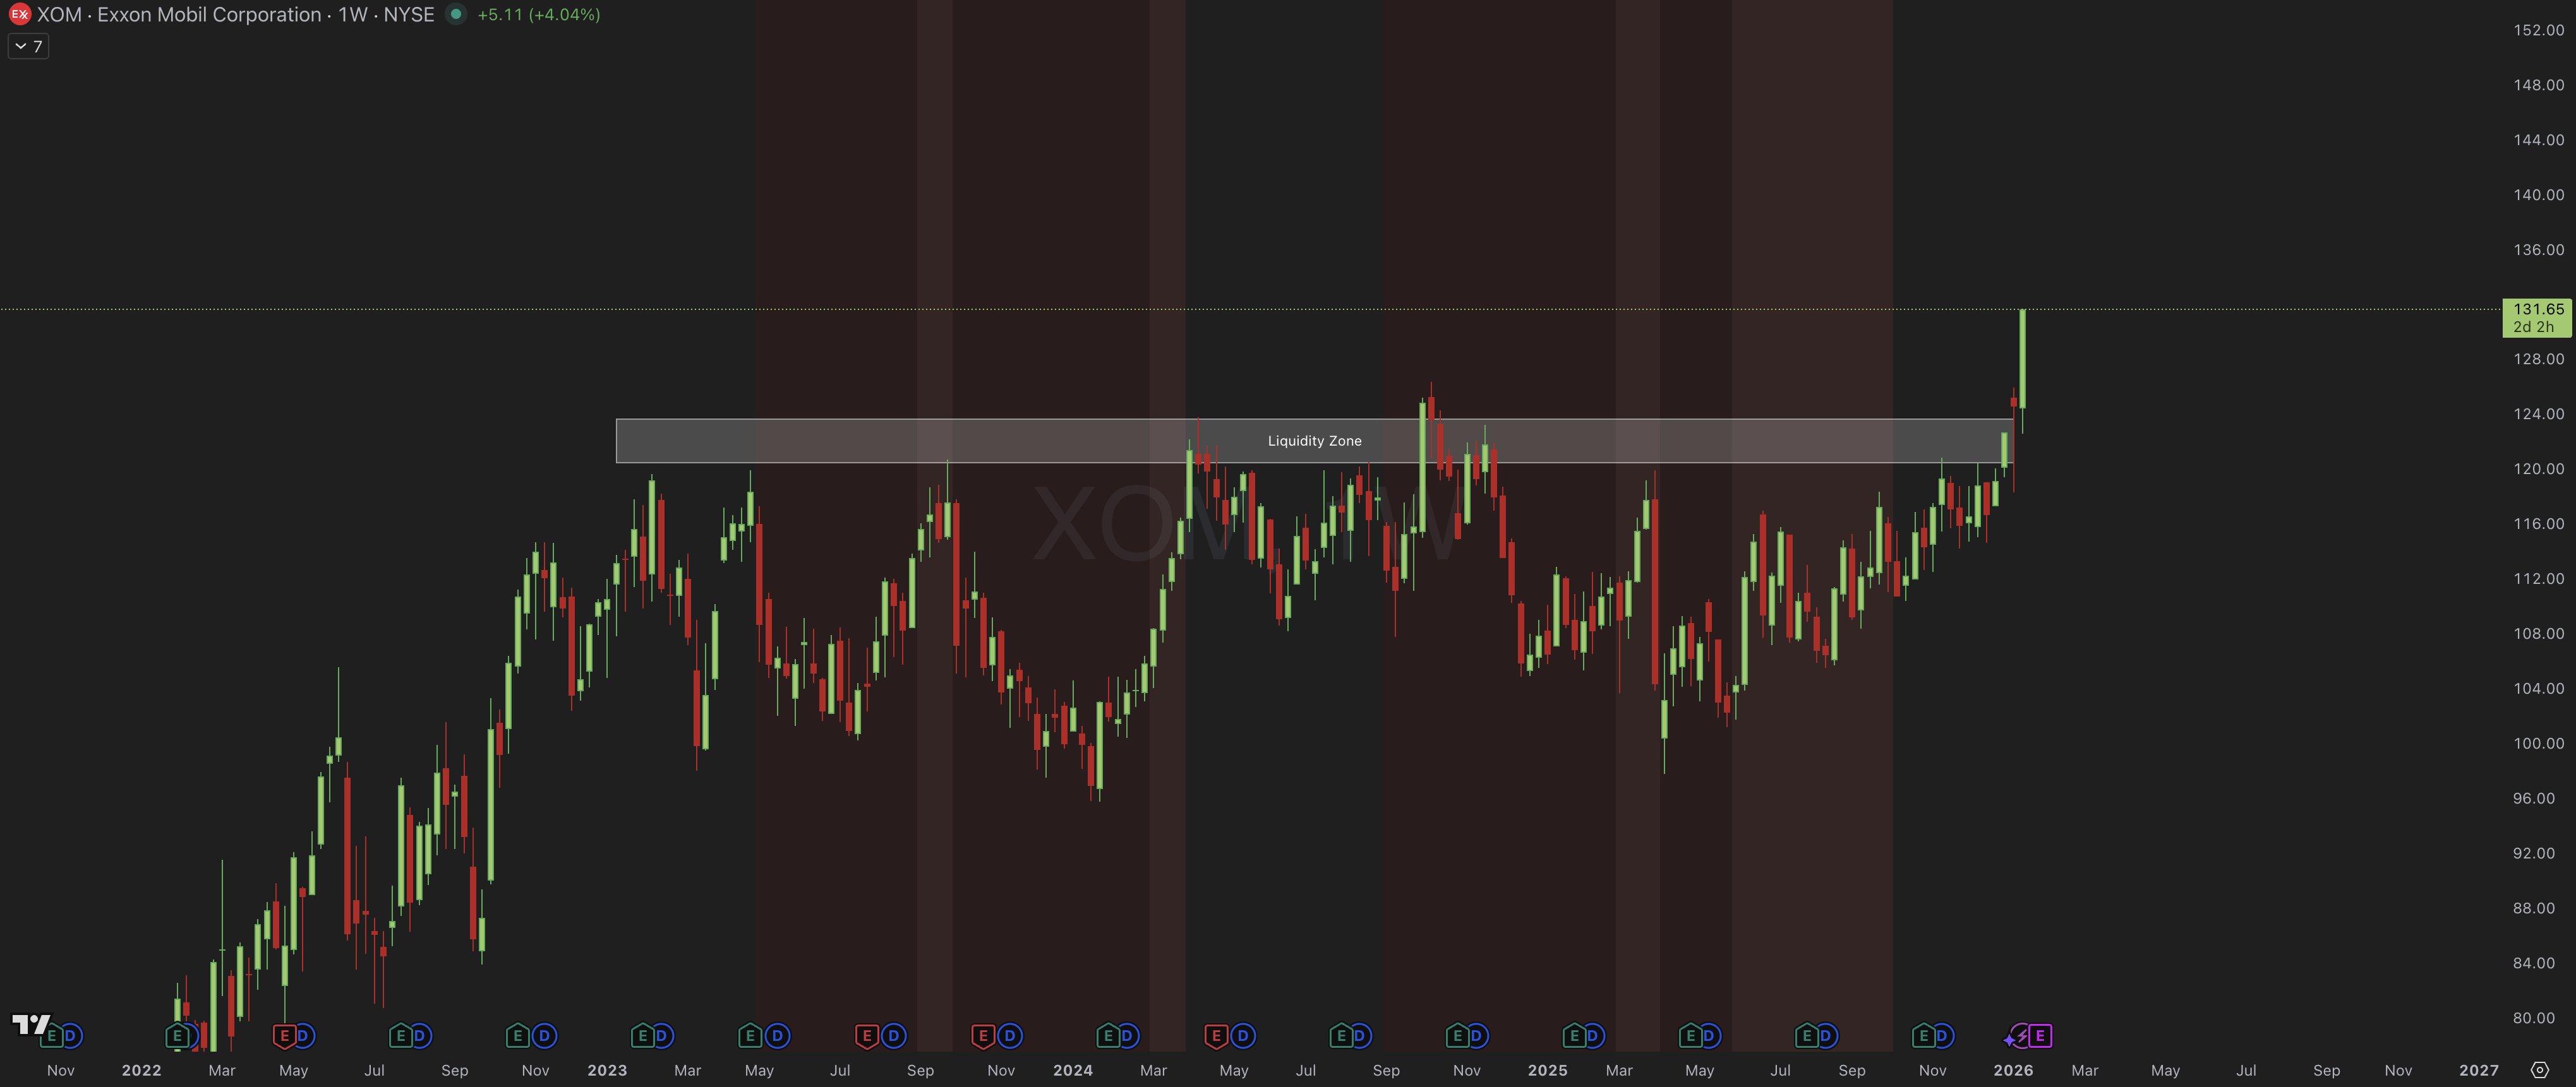Expand the collapsed indicators legend showing 7

click(x=28, y=46)
